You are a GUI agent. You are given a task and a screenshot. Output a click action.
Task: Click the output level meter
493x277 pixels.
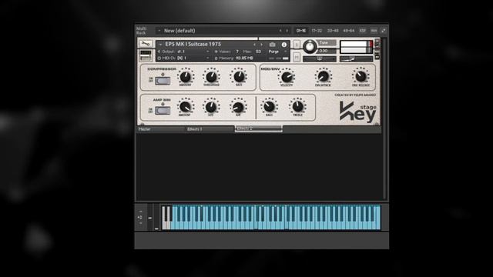pyautogui.click(x=356, y=47)
